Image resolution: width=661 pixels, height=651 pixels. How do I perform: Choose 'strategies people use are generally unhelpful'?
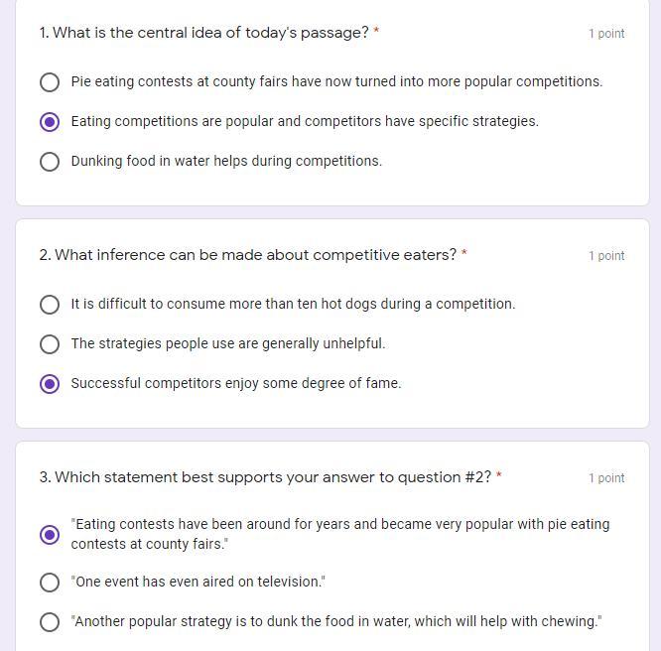coord(50,344)
